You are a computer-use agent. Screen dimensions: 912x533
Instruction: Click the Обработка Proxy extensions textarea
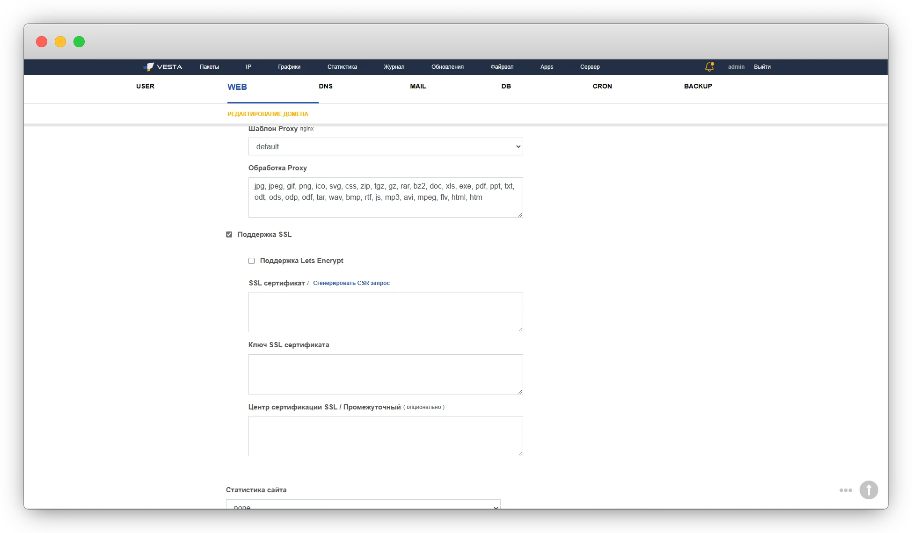pos(385,197)
